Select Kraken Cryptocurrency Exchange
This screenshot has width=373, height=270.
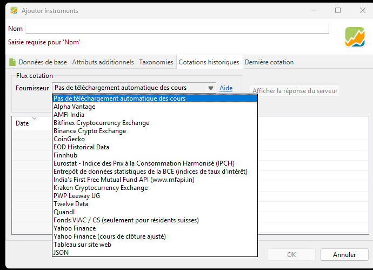155,188
